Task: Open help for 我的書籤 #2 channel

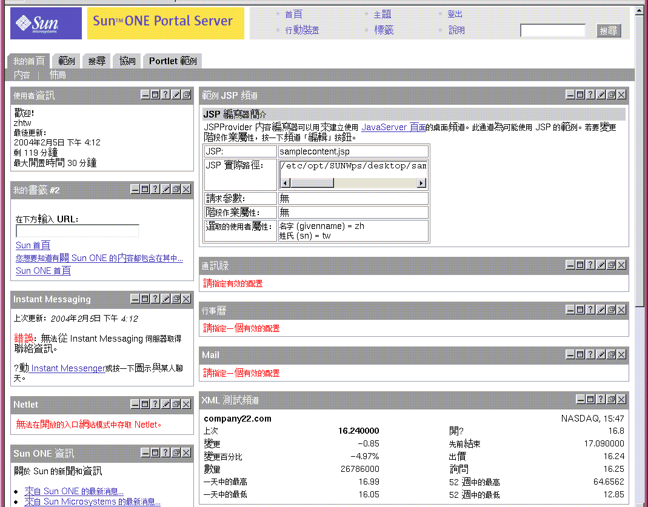Action: 155,190
